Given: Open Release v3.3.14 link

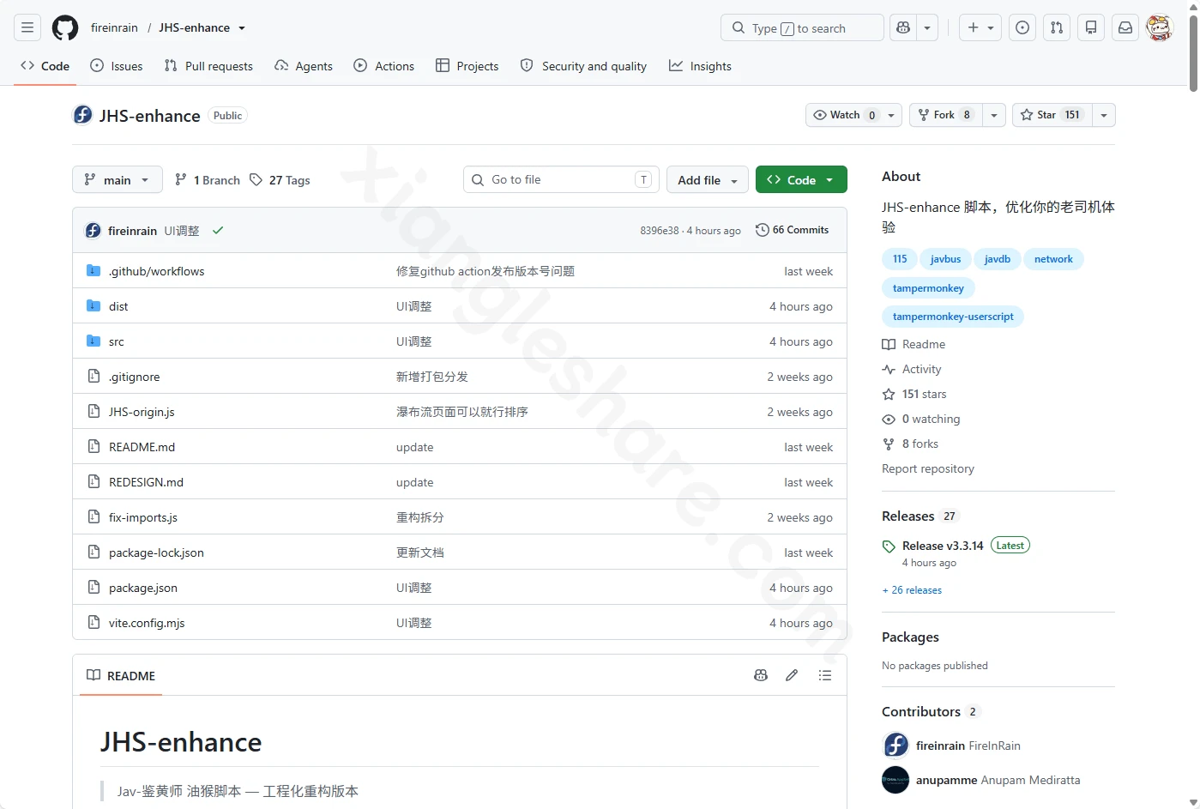Looking at the screenshot, I should [943, 546].
